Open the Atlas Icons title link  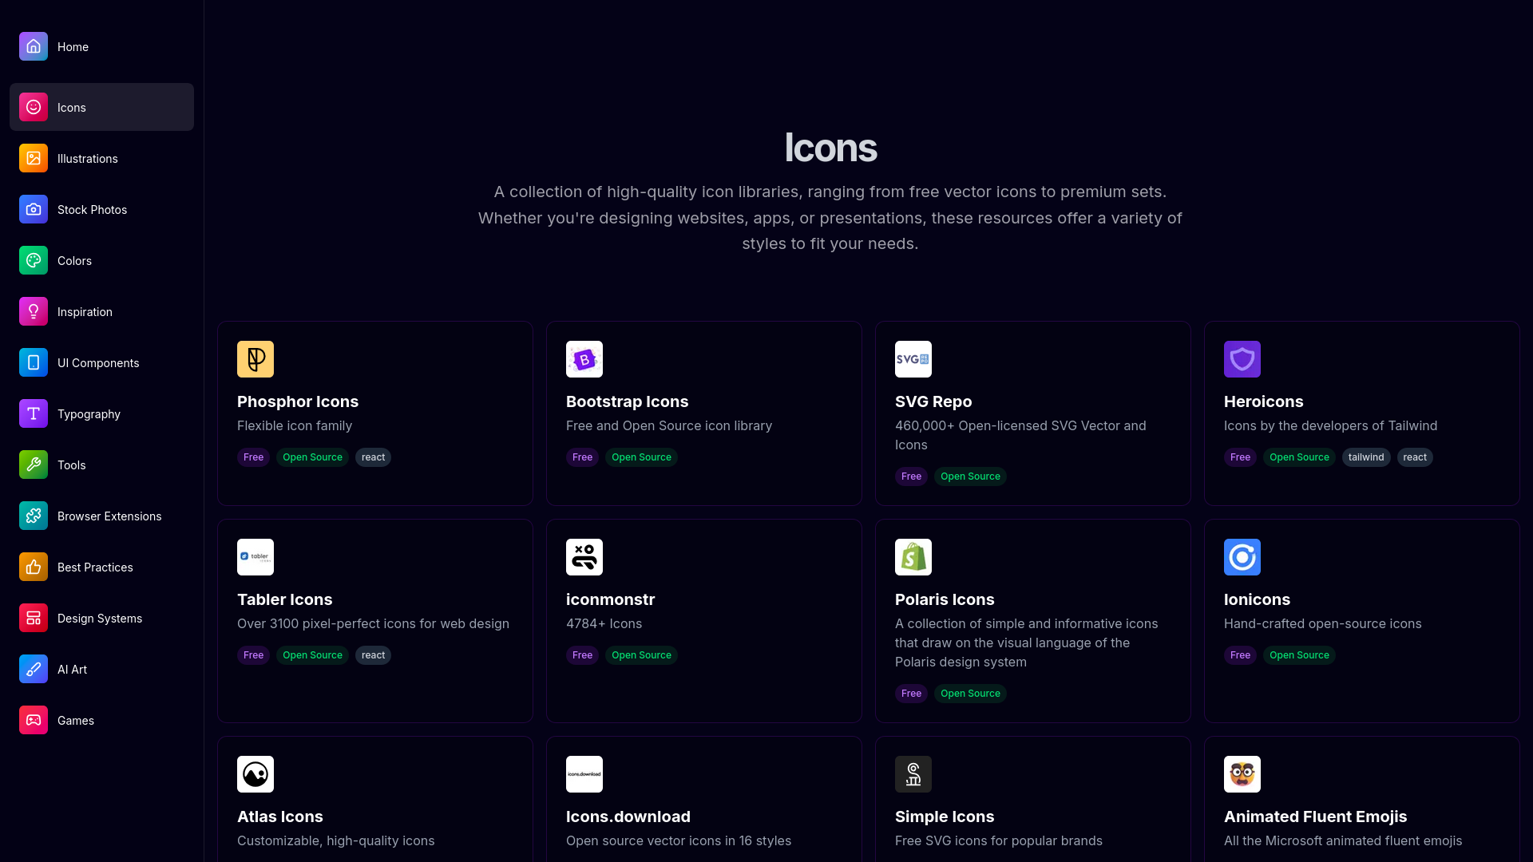tap(279, 817)
